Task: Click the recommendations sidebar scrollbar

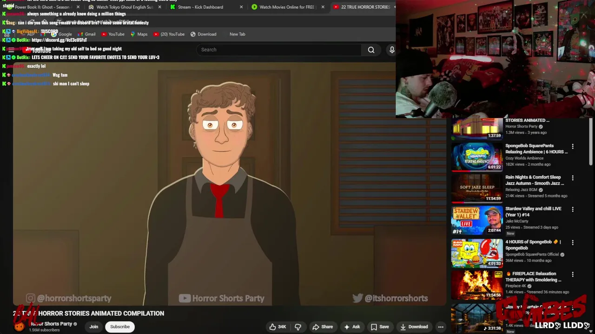Action: coord(591,141)
